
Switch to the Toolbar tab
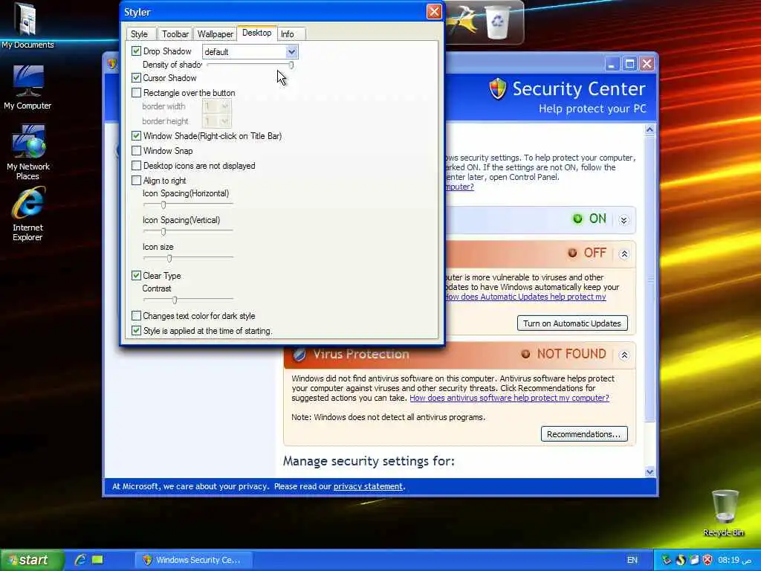click(x=175, y=34)
